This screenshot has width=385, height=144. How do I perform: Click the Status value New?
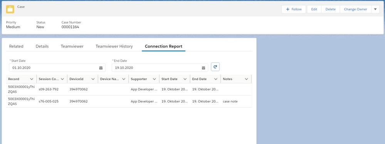[x=40, y=27]
